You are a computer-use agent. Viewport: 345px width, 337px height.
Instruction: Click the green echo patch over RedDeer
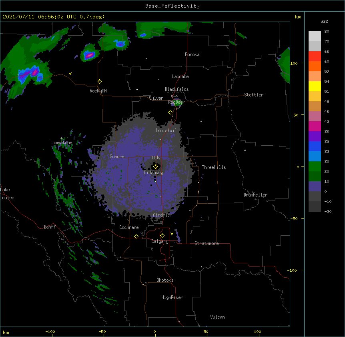coord(177,102)
